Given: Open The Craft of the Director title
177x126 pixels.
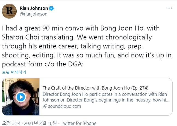Looking at the screenshot, I should pos(95,88).
